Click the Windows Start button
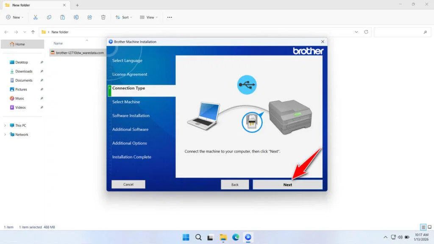Screen dimensions: 434x244 click(186, 237)
